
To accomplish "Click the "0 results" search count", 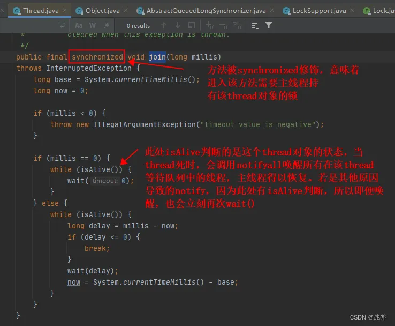I will pos(138,26).
